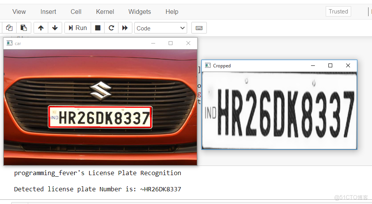Close the Cropped window

pyautogui.click(x=348, y=65)
